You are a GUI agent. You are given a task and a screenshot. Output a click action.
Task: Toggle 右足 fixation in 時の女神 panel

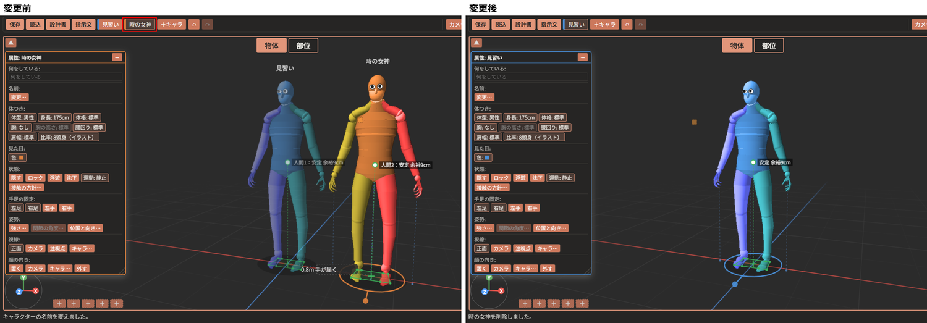(x=33, y=208)
